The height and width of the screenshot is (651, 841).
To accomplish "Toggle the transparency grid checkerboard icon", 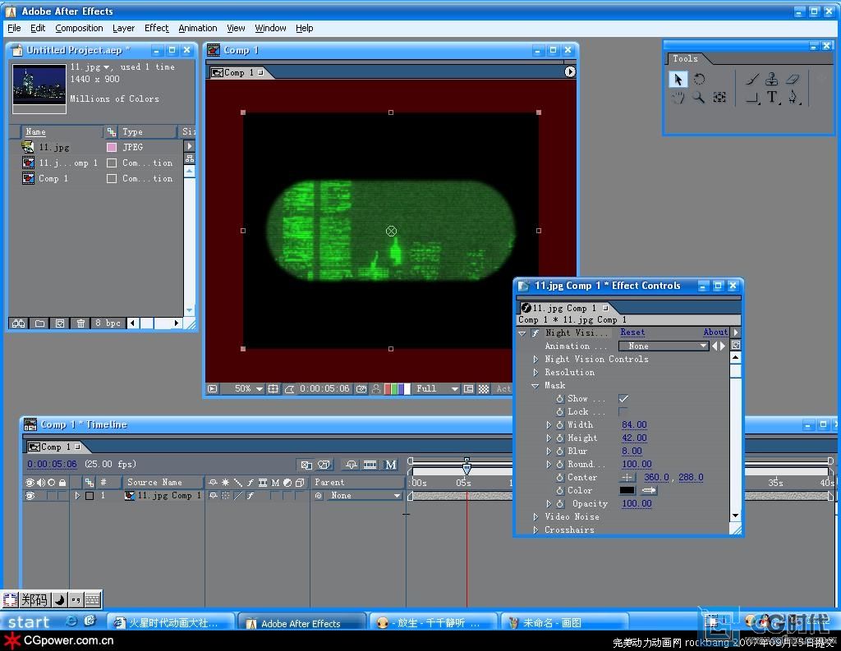I will (483, 389).
